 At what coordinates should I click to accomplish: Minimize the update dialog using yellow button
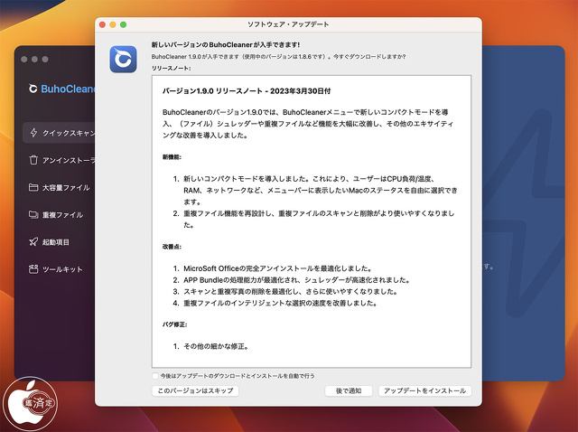click(113, 23)
